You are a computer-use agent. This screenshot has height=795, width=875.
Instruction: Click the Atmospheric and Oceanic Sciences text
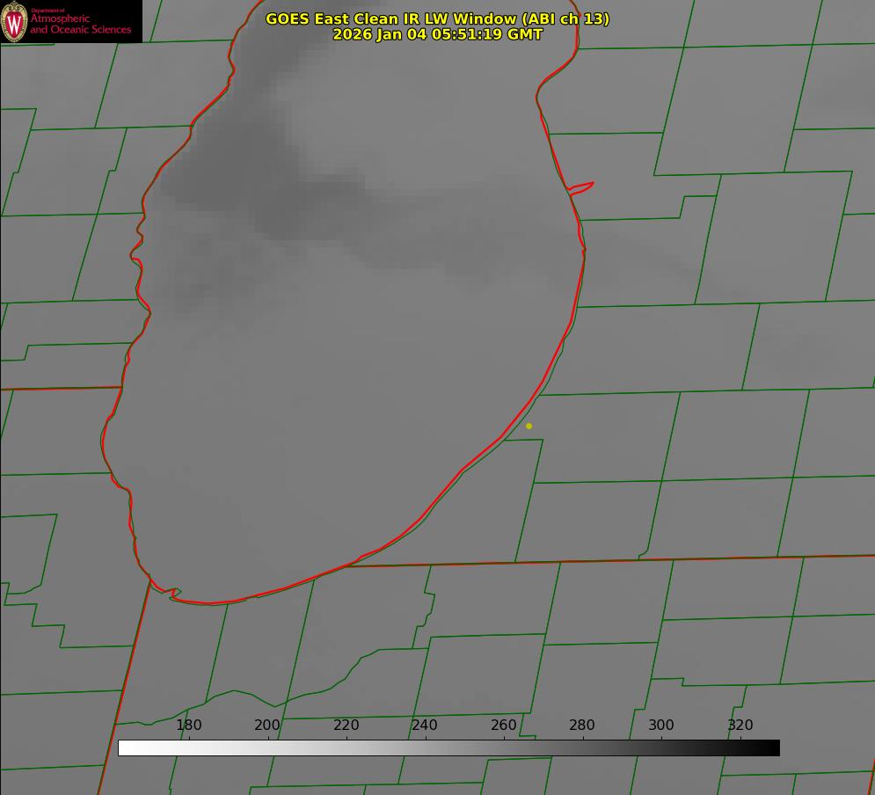tap(80, 24)
